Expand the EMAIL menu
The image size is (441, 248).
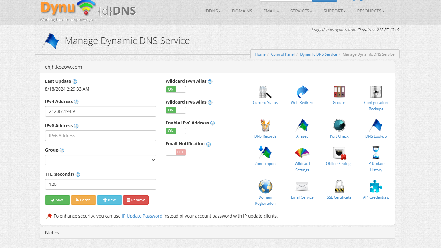coord(271,11)
